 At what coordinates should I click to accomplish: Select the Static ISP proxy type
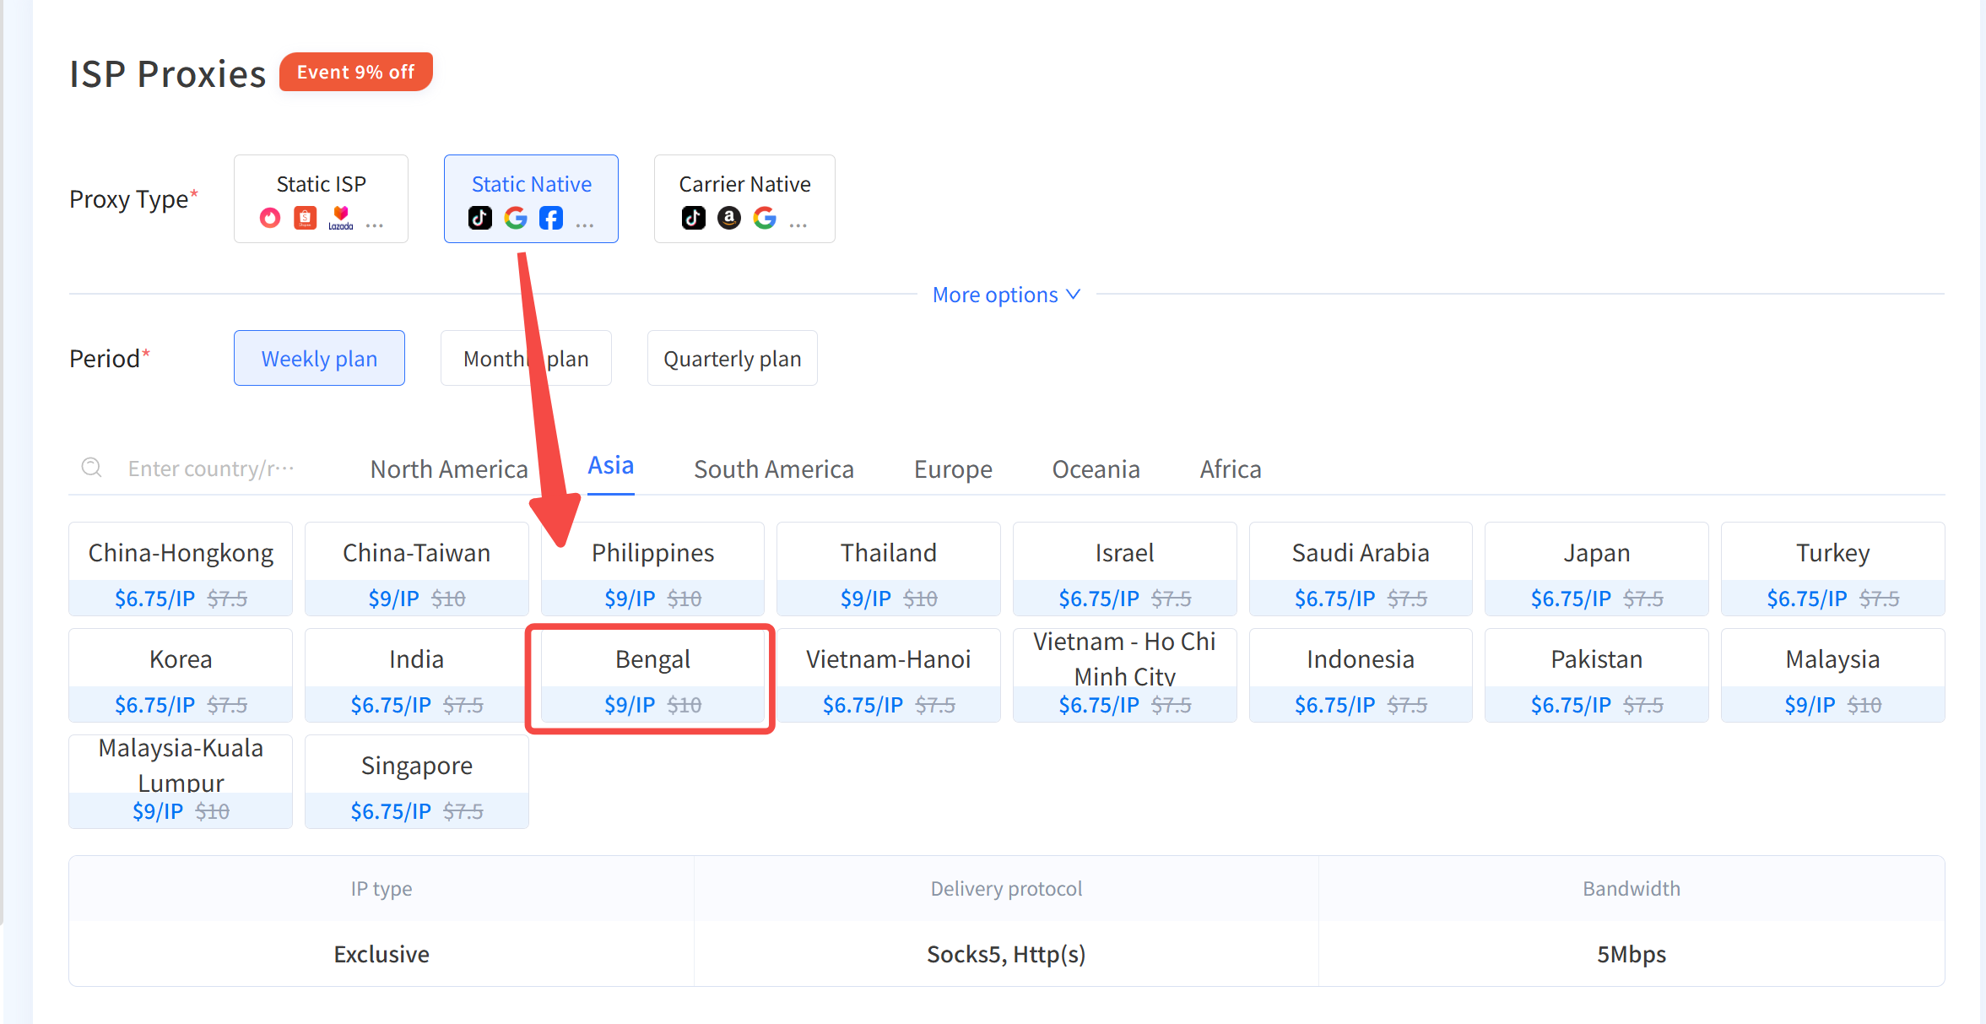321,199
